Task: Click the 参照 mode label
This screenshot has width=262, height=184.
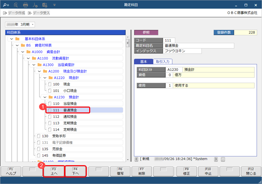Action: coord(146,33)
